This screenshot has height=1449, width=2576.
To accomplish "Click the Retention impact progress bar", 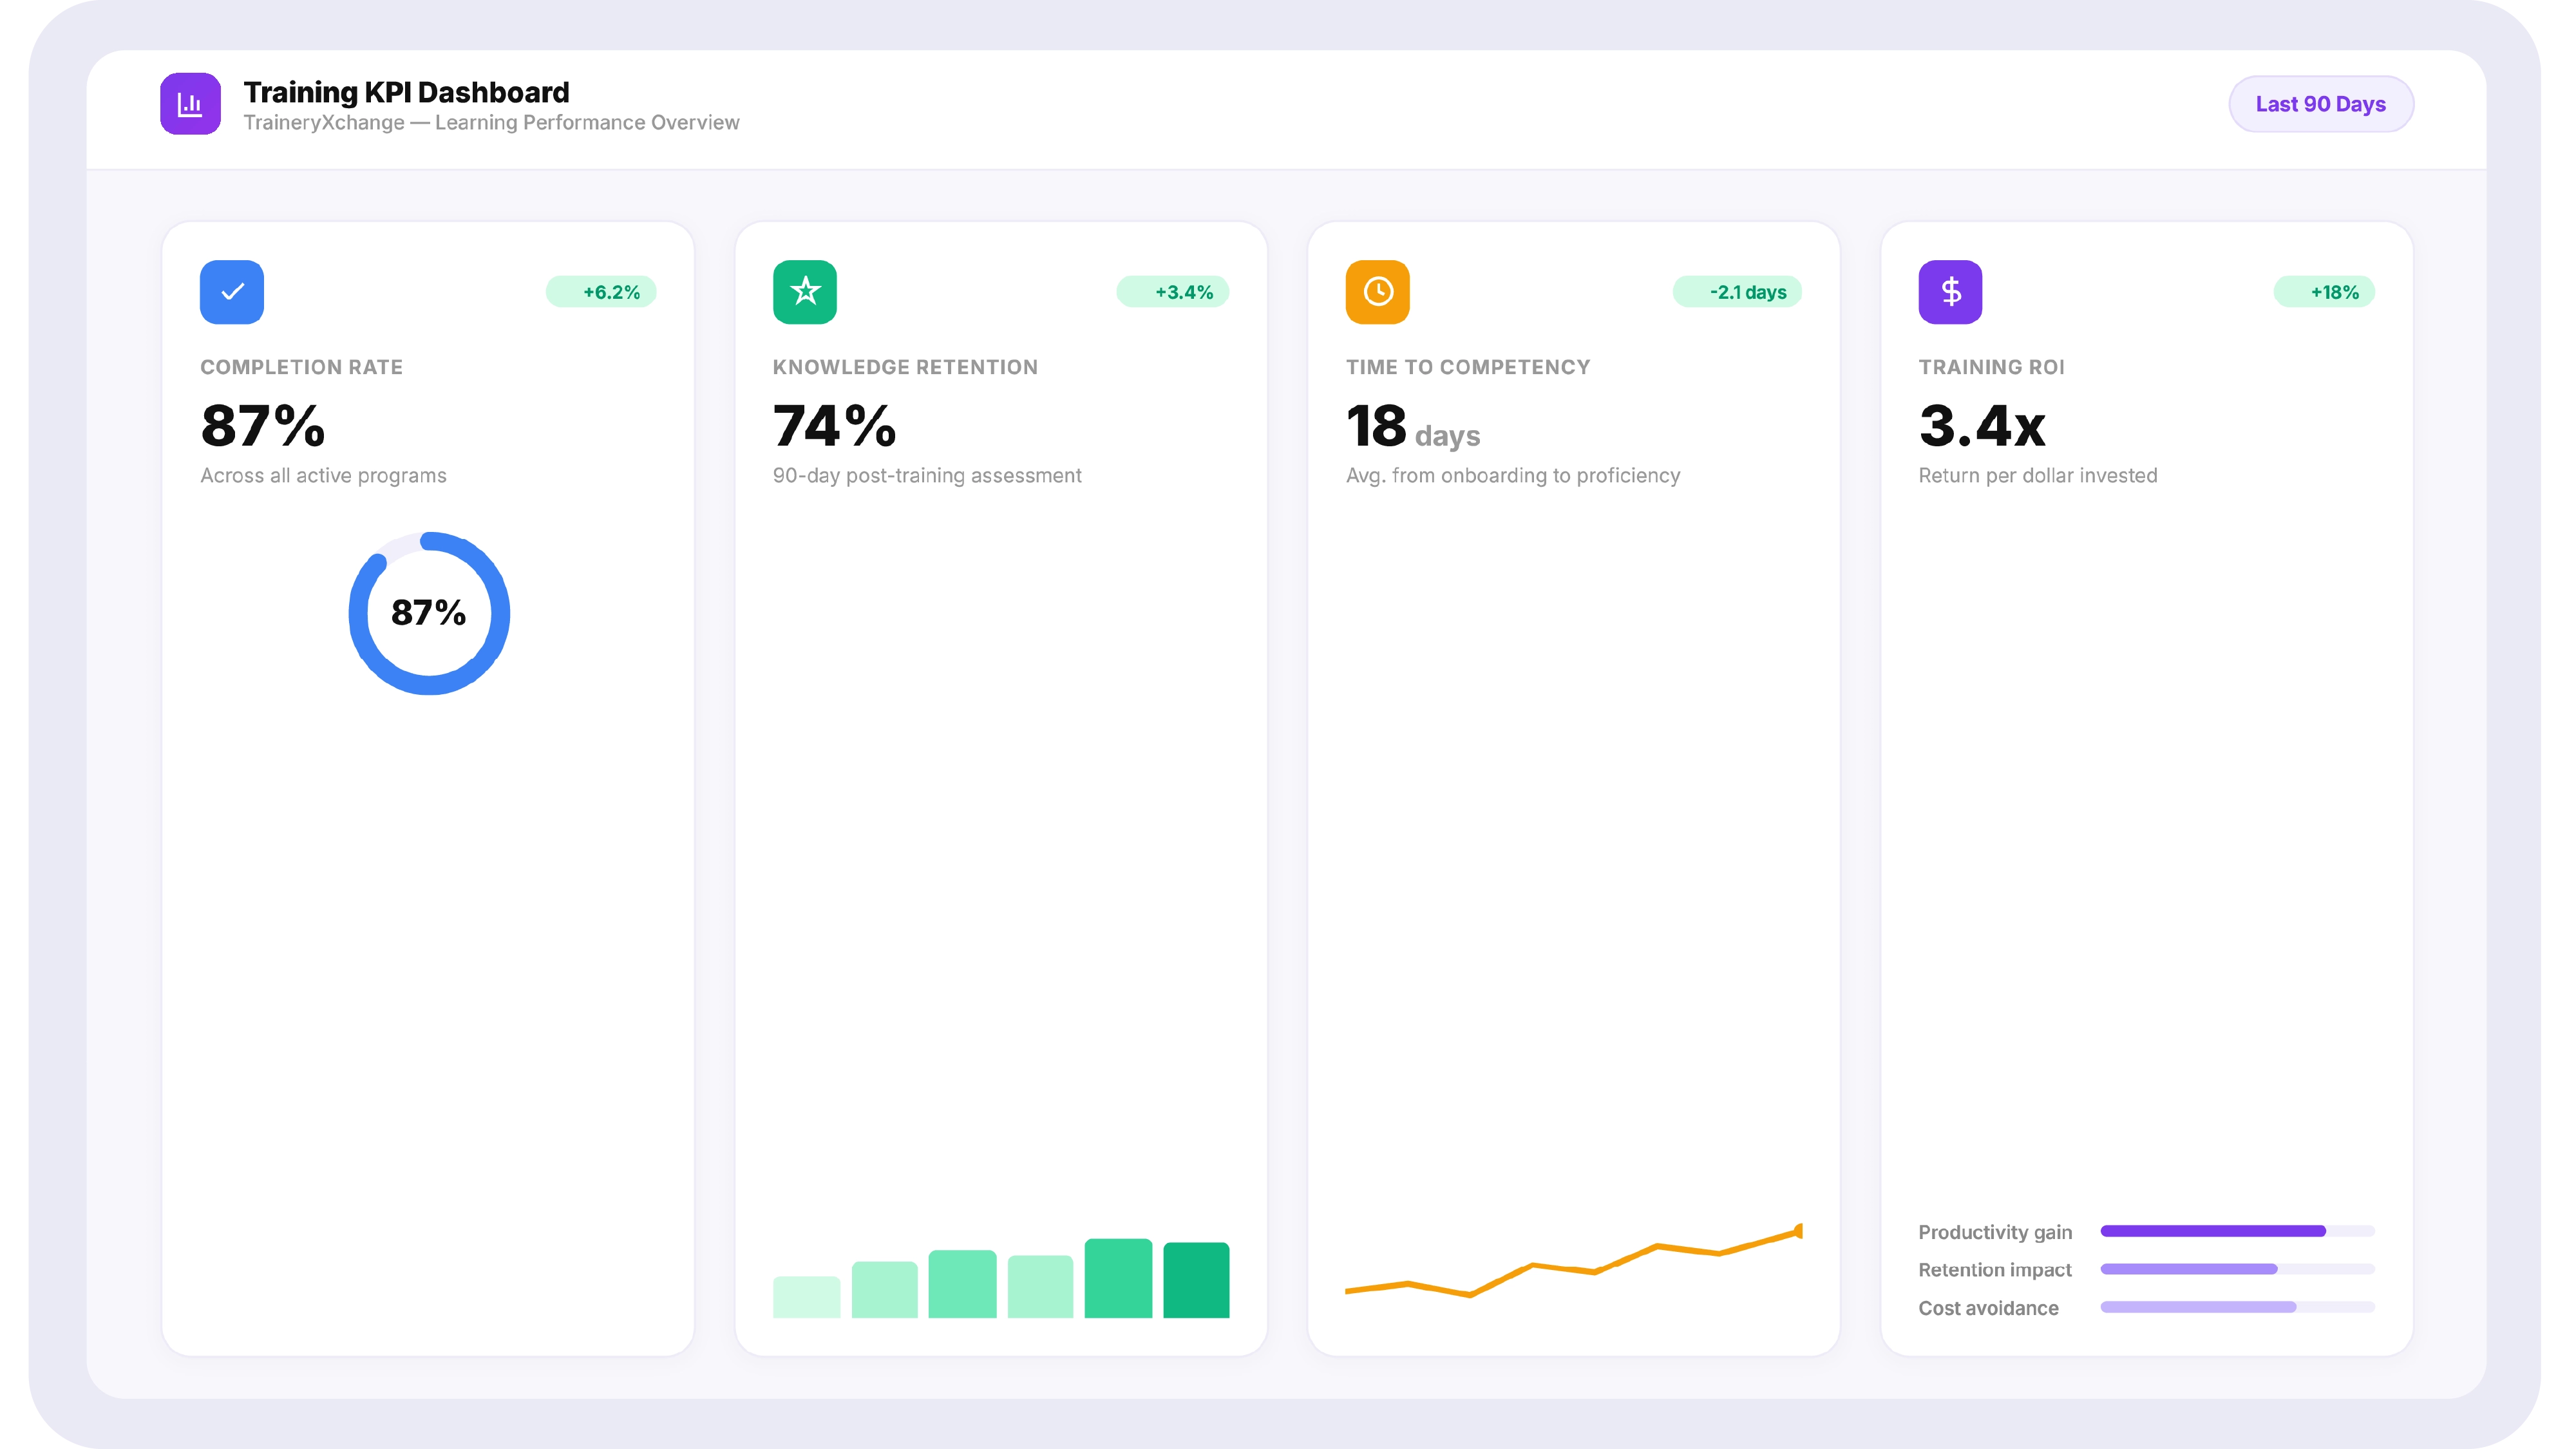I will point(2237,1269).
